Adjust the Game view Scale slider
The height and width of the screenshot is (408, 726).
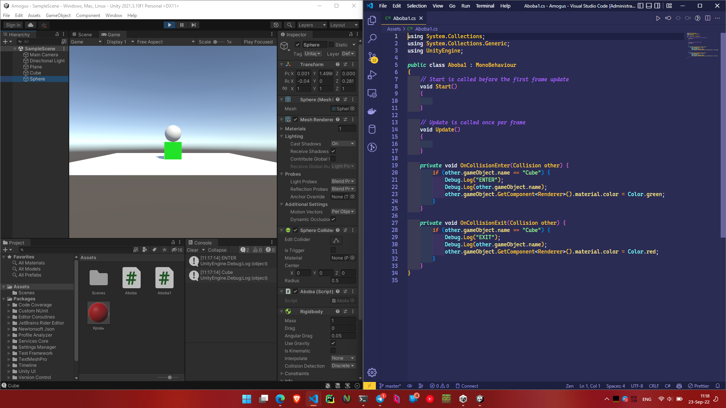pyautogui.click(x=216, y=42)
